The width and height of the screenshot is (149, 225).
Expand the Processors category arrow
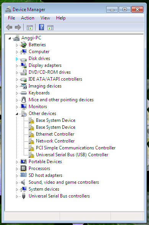pos(17,169)
